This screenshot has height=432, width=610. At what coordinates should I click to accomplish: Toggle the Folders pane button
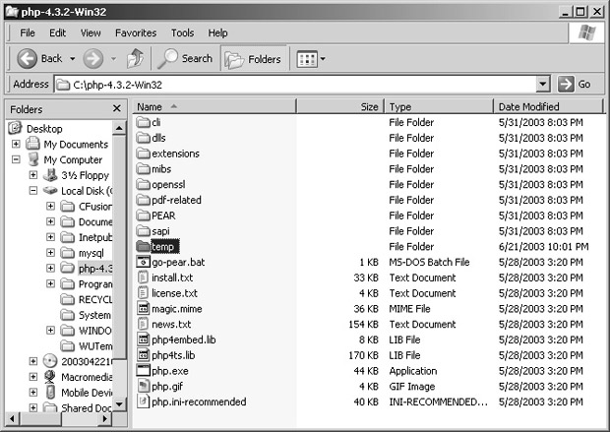pyautogui.click(x=254, y=59)
